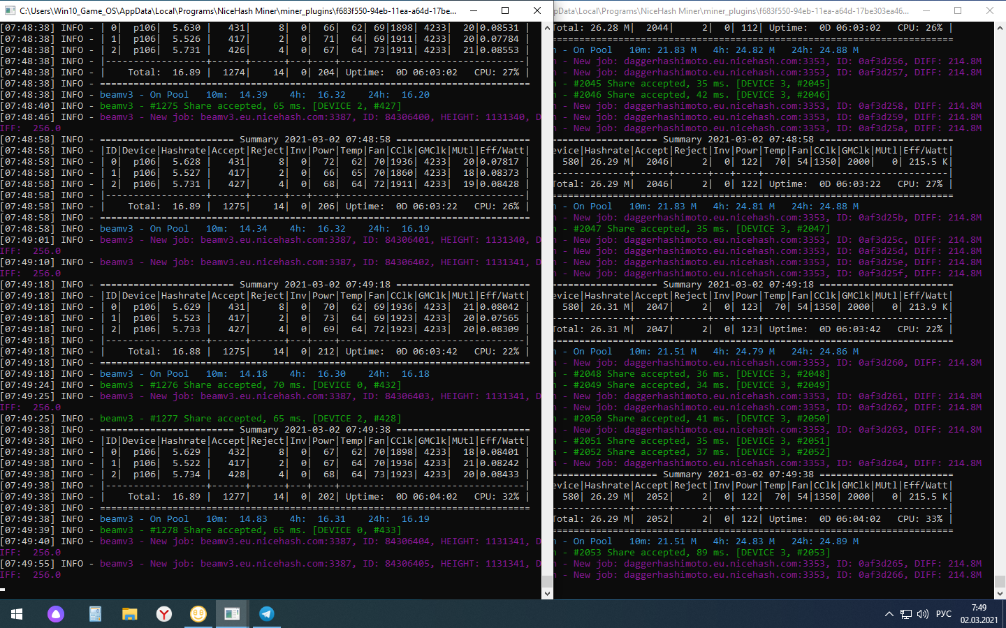1006x628 pixels.
Task: Open Telegram from the taskbar
Action: pos(267,614)
